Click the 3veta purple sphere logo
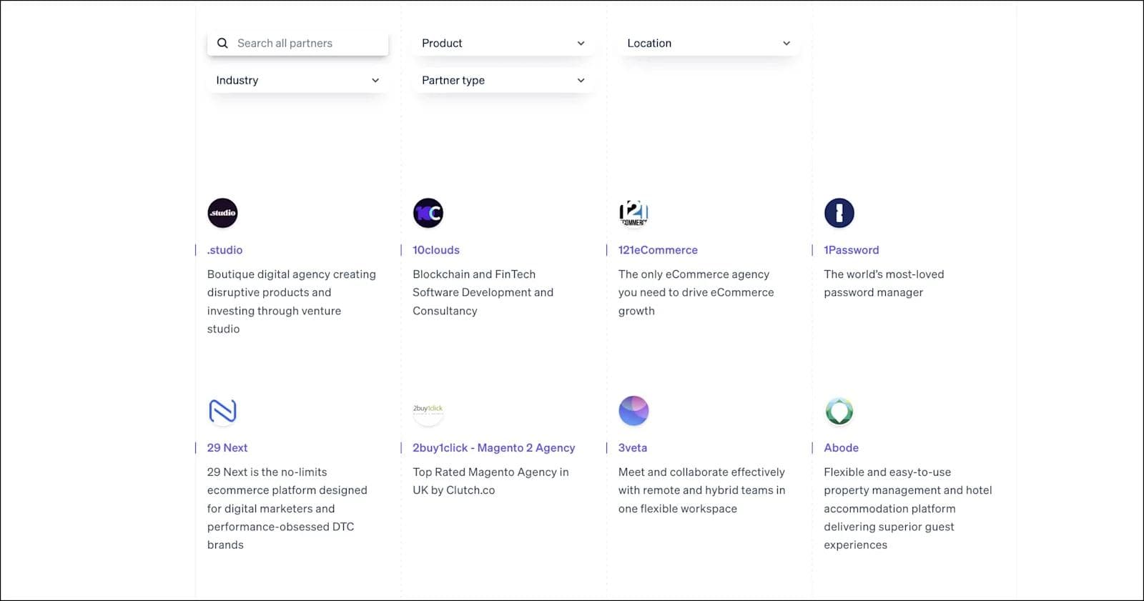Viewport: 1144px width, 601px height. [633, 411]
